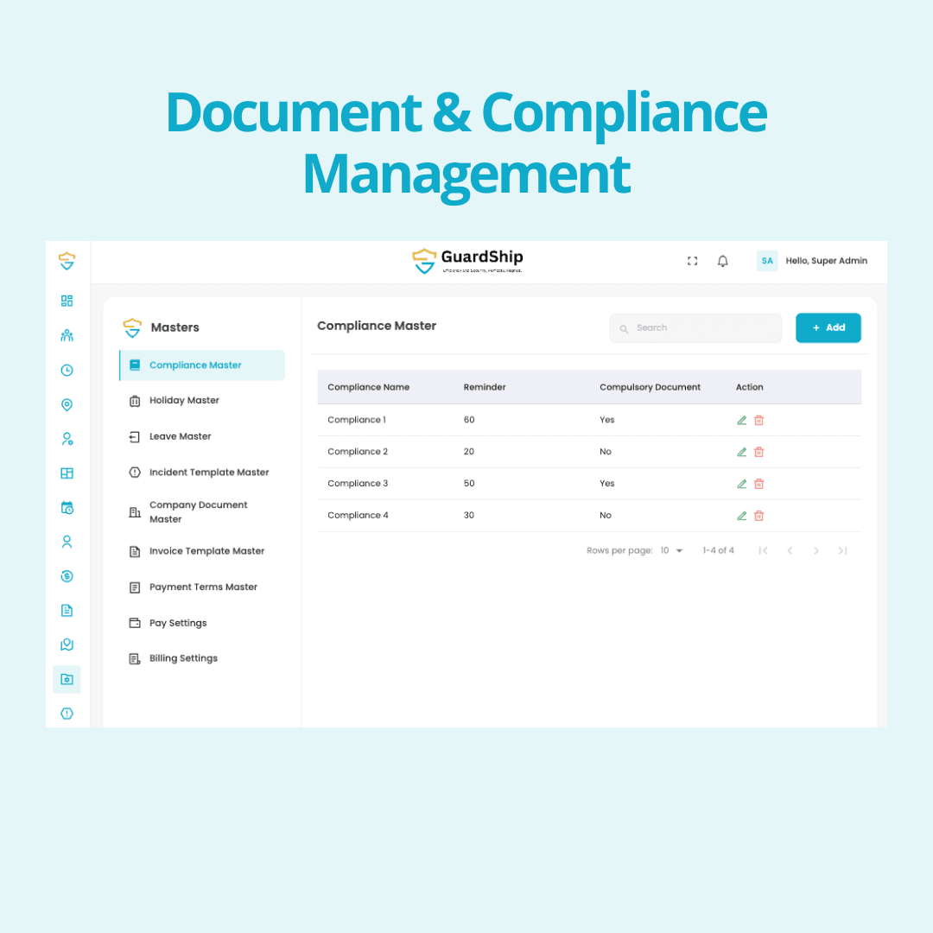Viewport: 933px width, 933px height.
Task: Click the GuardShip shield logo in the sidebar
Action: 67,261
